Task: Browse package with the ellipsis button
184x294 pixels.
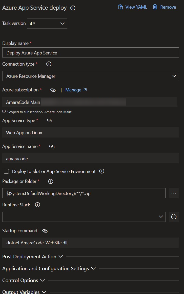Action: 174,193
